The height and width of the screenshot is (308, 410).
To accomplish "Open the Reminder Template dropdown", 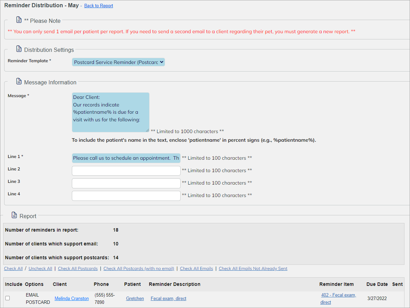I will click(x=118, y=62).
